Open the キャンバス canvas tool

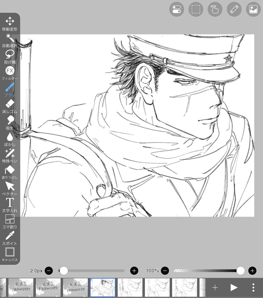point(10,255)
